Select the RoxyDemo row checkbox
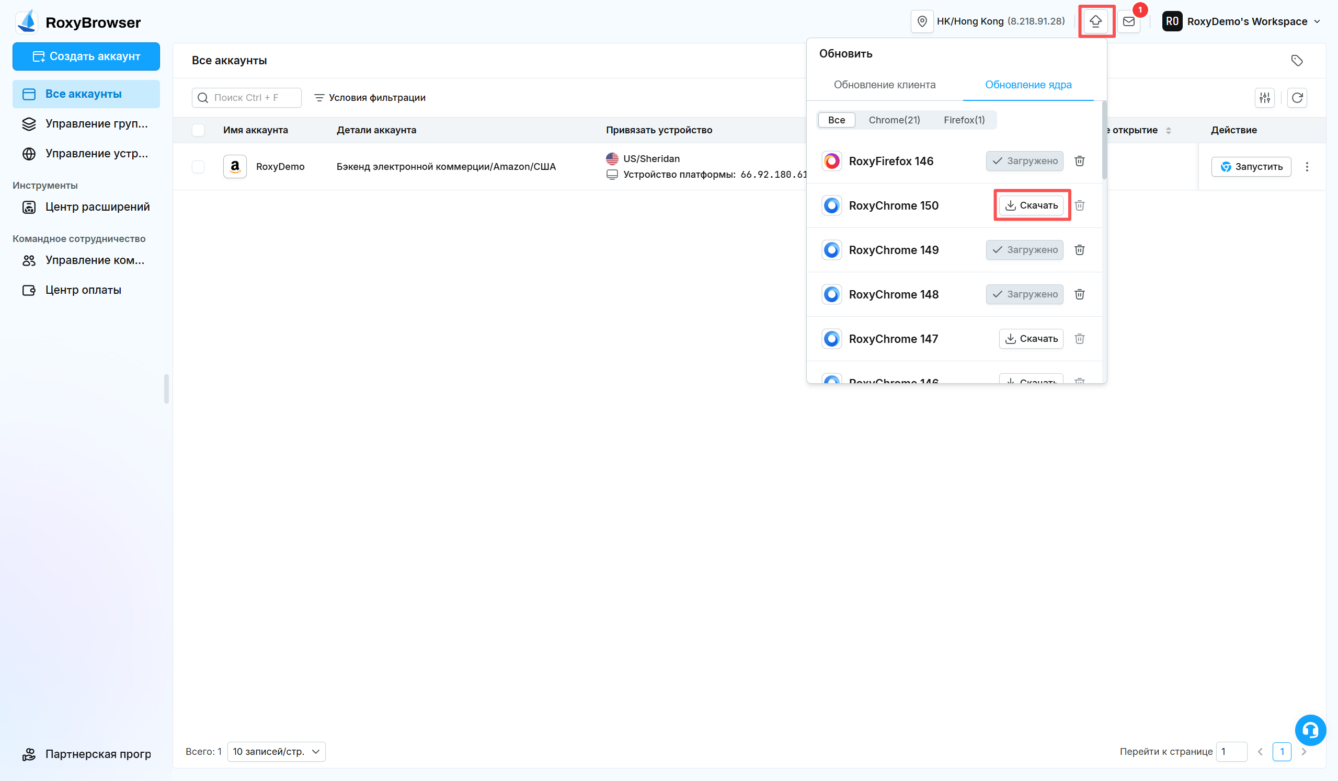 point(198,167)
